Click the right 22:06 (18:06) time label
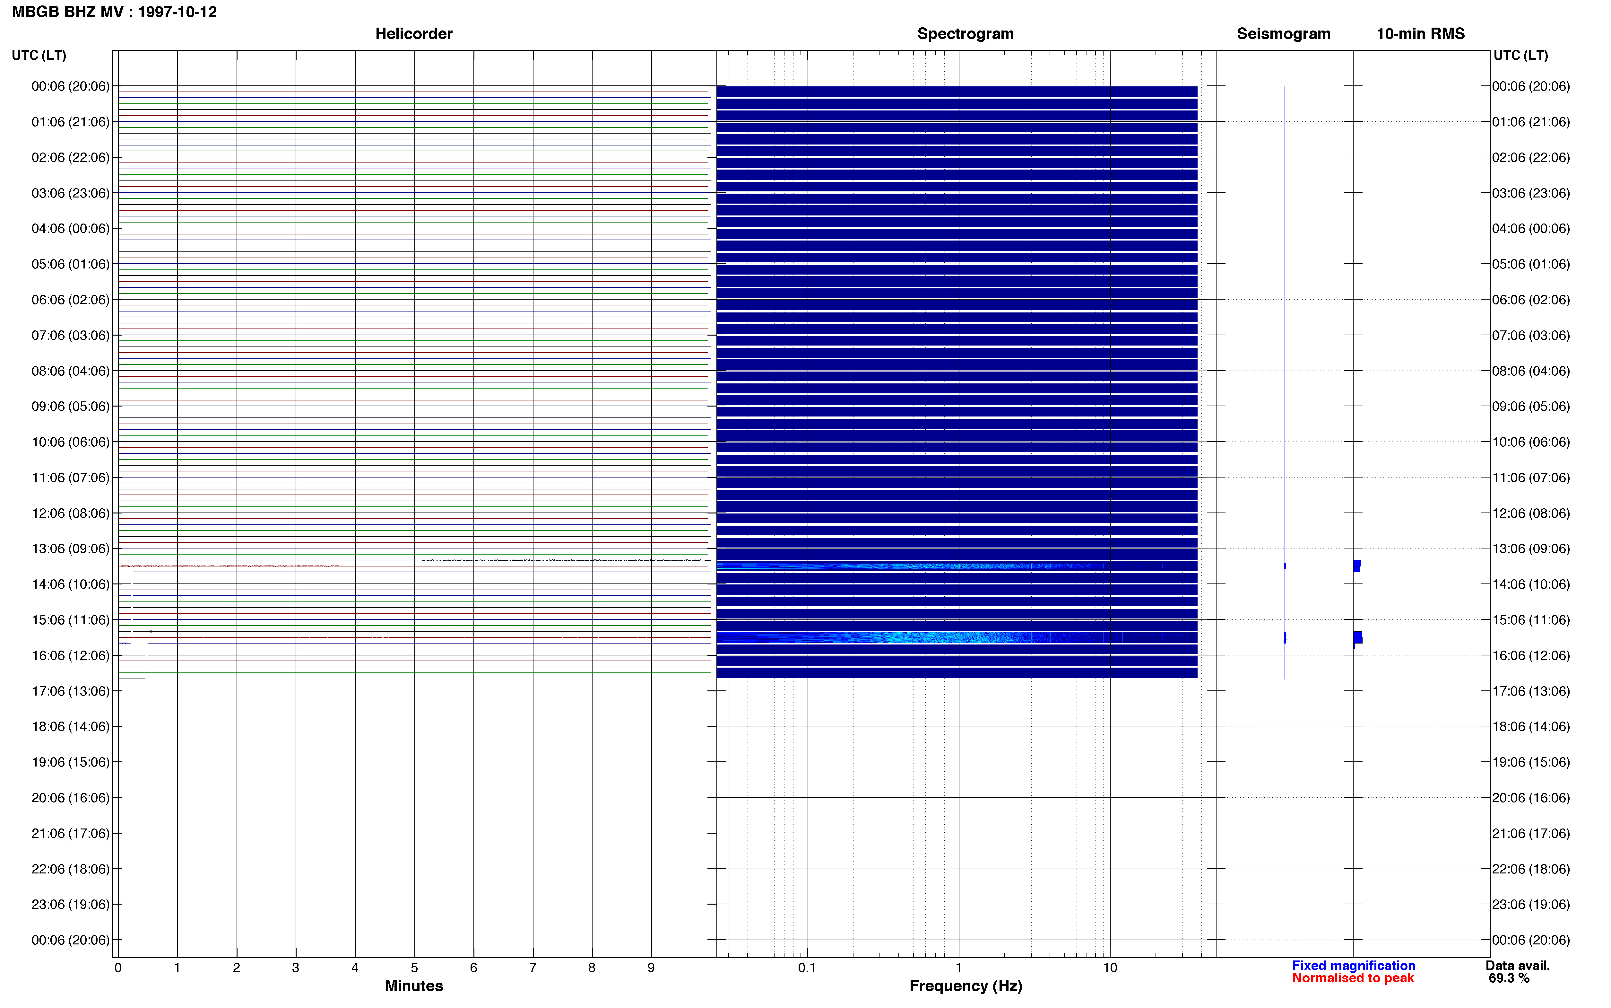Viewport: 1611px width, 1008px height. 1530,869
